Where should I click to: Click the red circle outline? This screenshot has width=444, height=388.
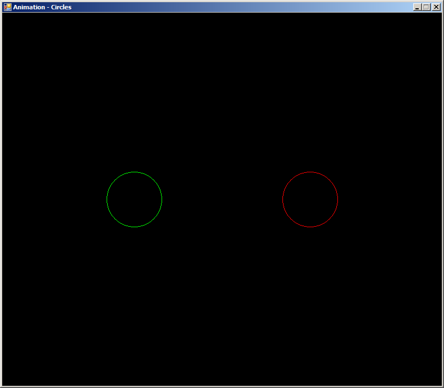(310, 199)
